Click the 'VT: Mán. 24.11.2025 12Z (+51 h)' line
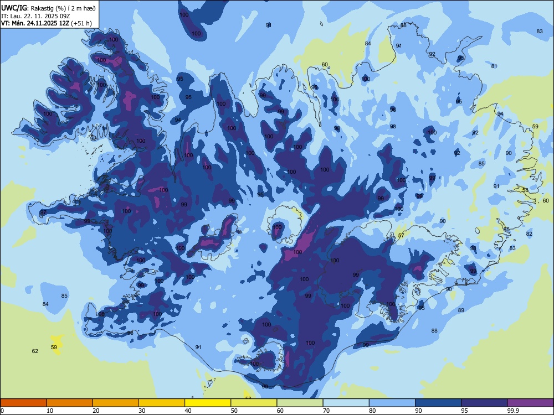Viewport: 554px width, 415px height. pos(47,23)
